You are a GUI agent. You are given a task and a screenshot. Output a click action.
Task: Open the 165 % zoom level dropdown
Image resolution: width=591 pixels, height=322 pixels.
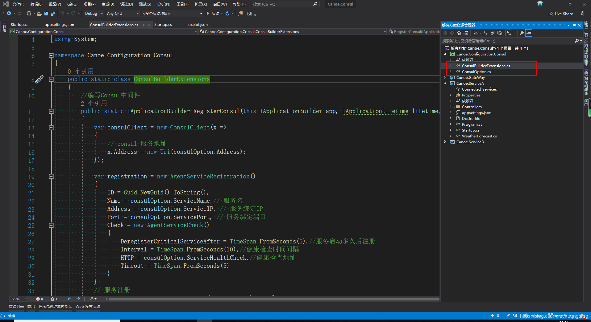click(18, 299)
